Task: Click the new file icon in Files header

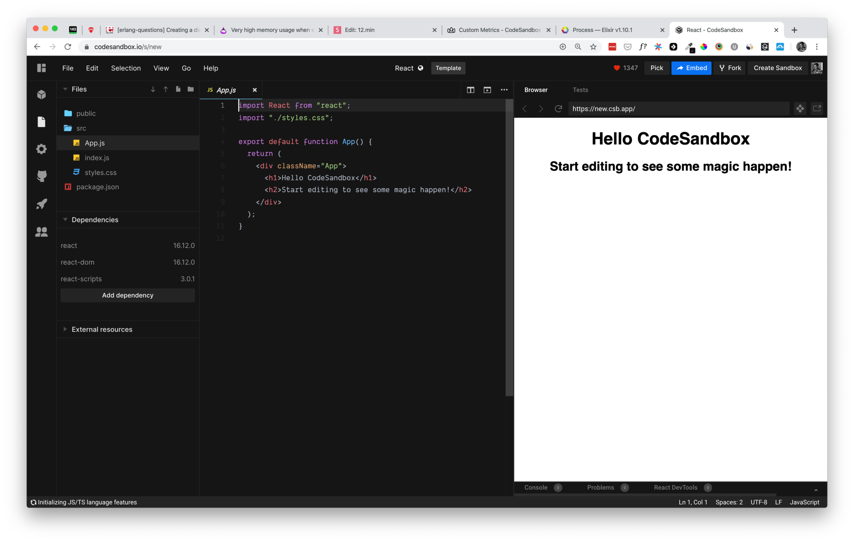Action: pyautogui.click(x=178, y=89)
